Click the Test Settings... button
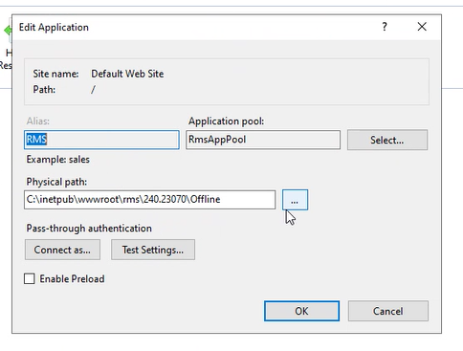The height and width of the screenshot is (351, 463). [x=153, y=250]
